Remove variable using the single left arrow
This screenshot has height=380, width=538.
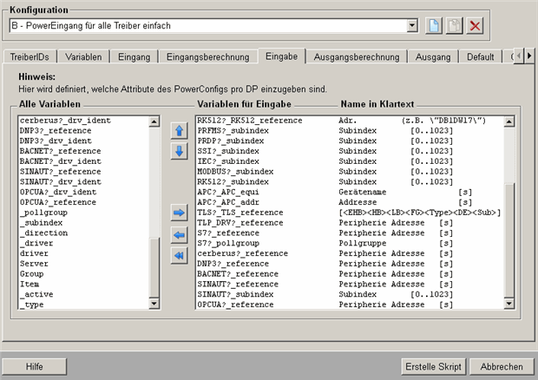click(180, 234)
